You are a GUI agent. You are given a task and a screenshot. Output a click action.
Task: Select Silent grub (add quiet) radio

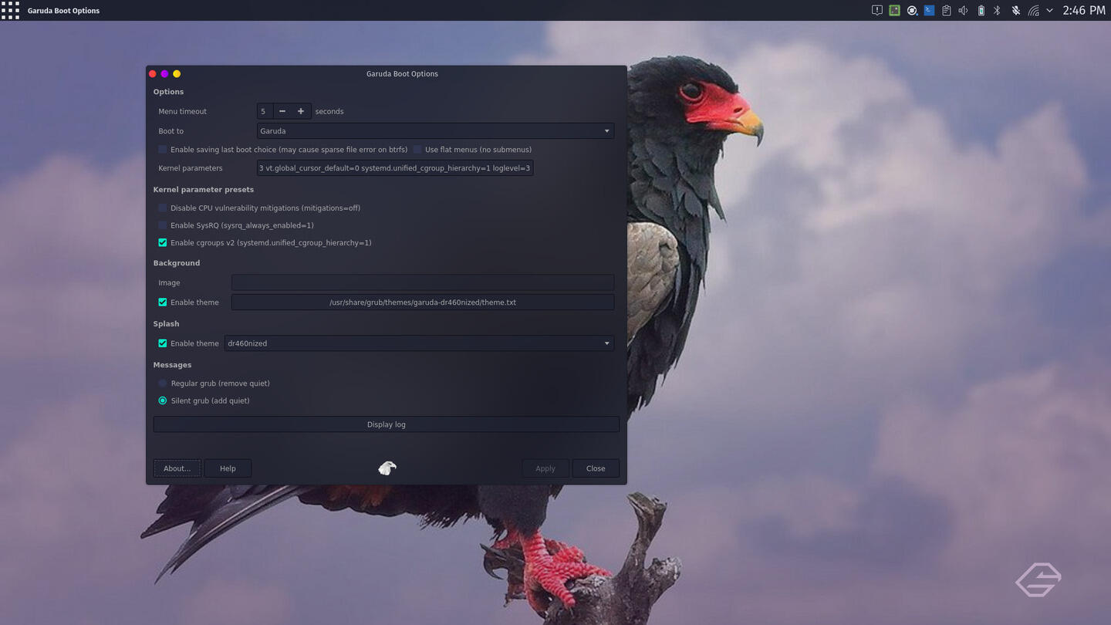(x=162, y=401)
